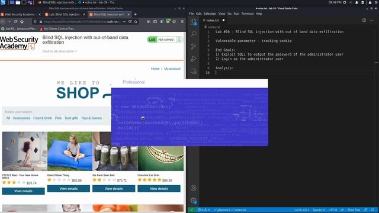Open the Source Control view in VS Code
The width and height of the screenshot is (379, 213).
pos(194,46)
